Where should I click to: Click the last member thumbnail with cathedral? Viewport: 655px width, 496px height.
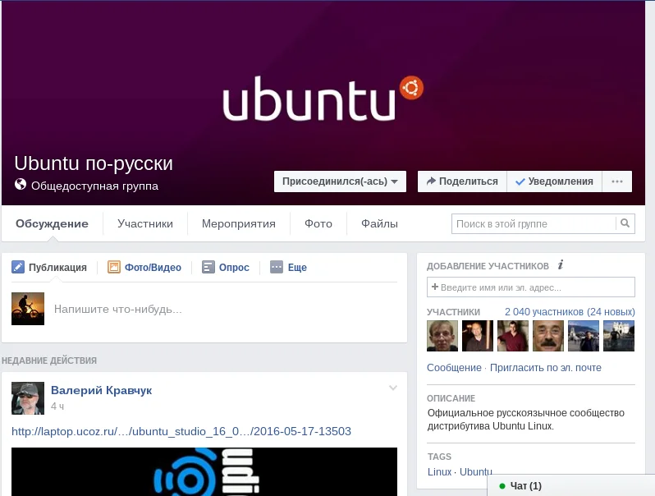[x=619, y=336]
